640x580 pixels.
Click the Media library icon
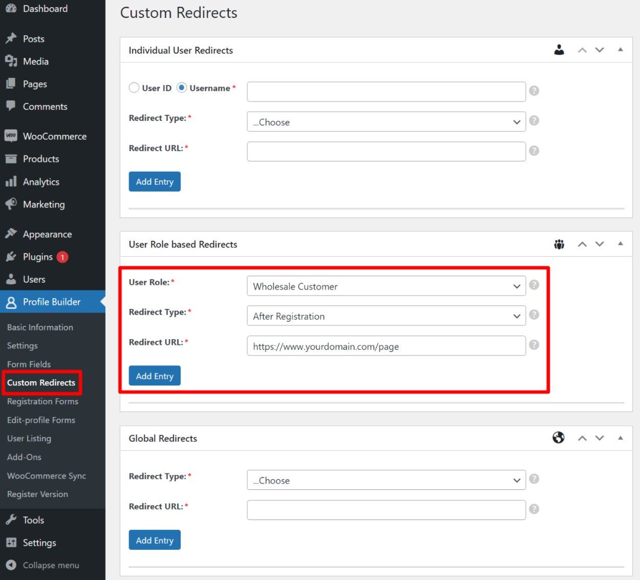(x=11, y=61)
